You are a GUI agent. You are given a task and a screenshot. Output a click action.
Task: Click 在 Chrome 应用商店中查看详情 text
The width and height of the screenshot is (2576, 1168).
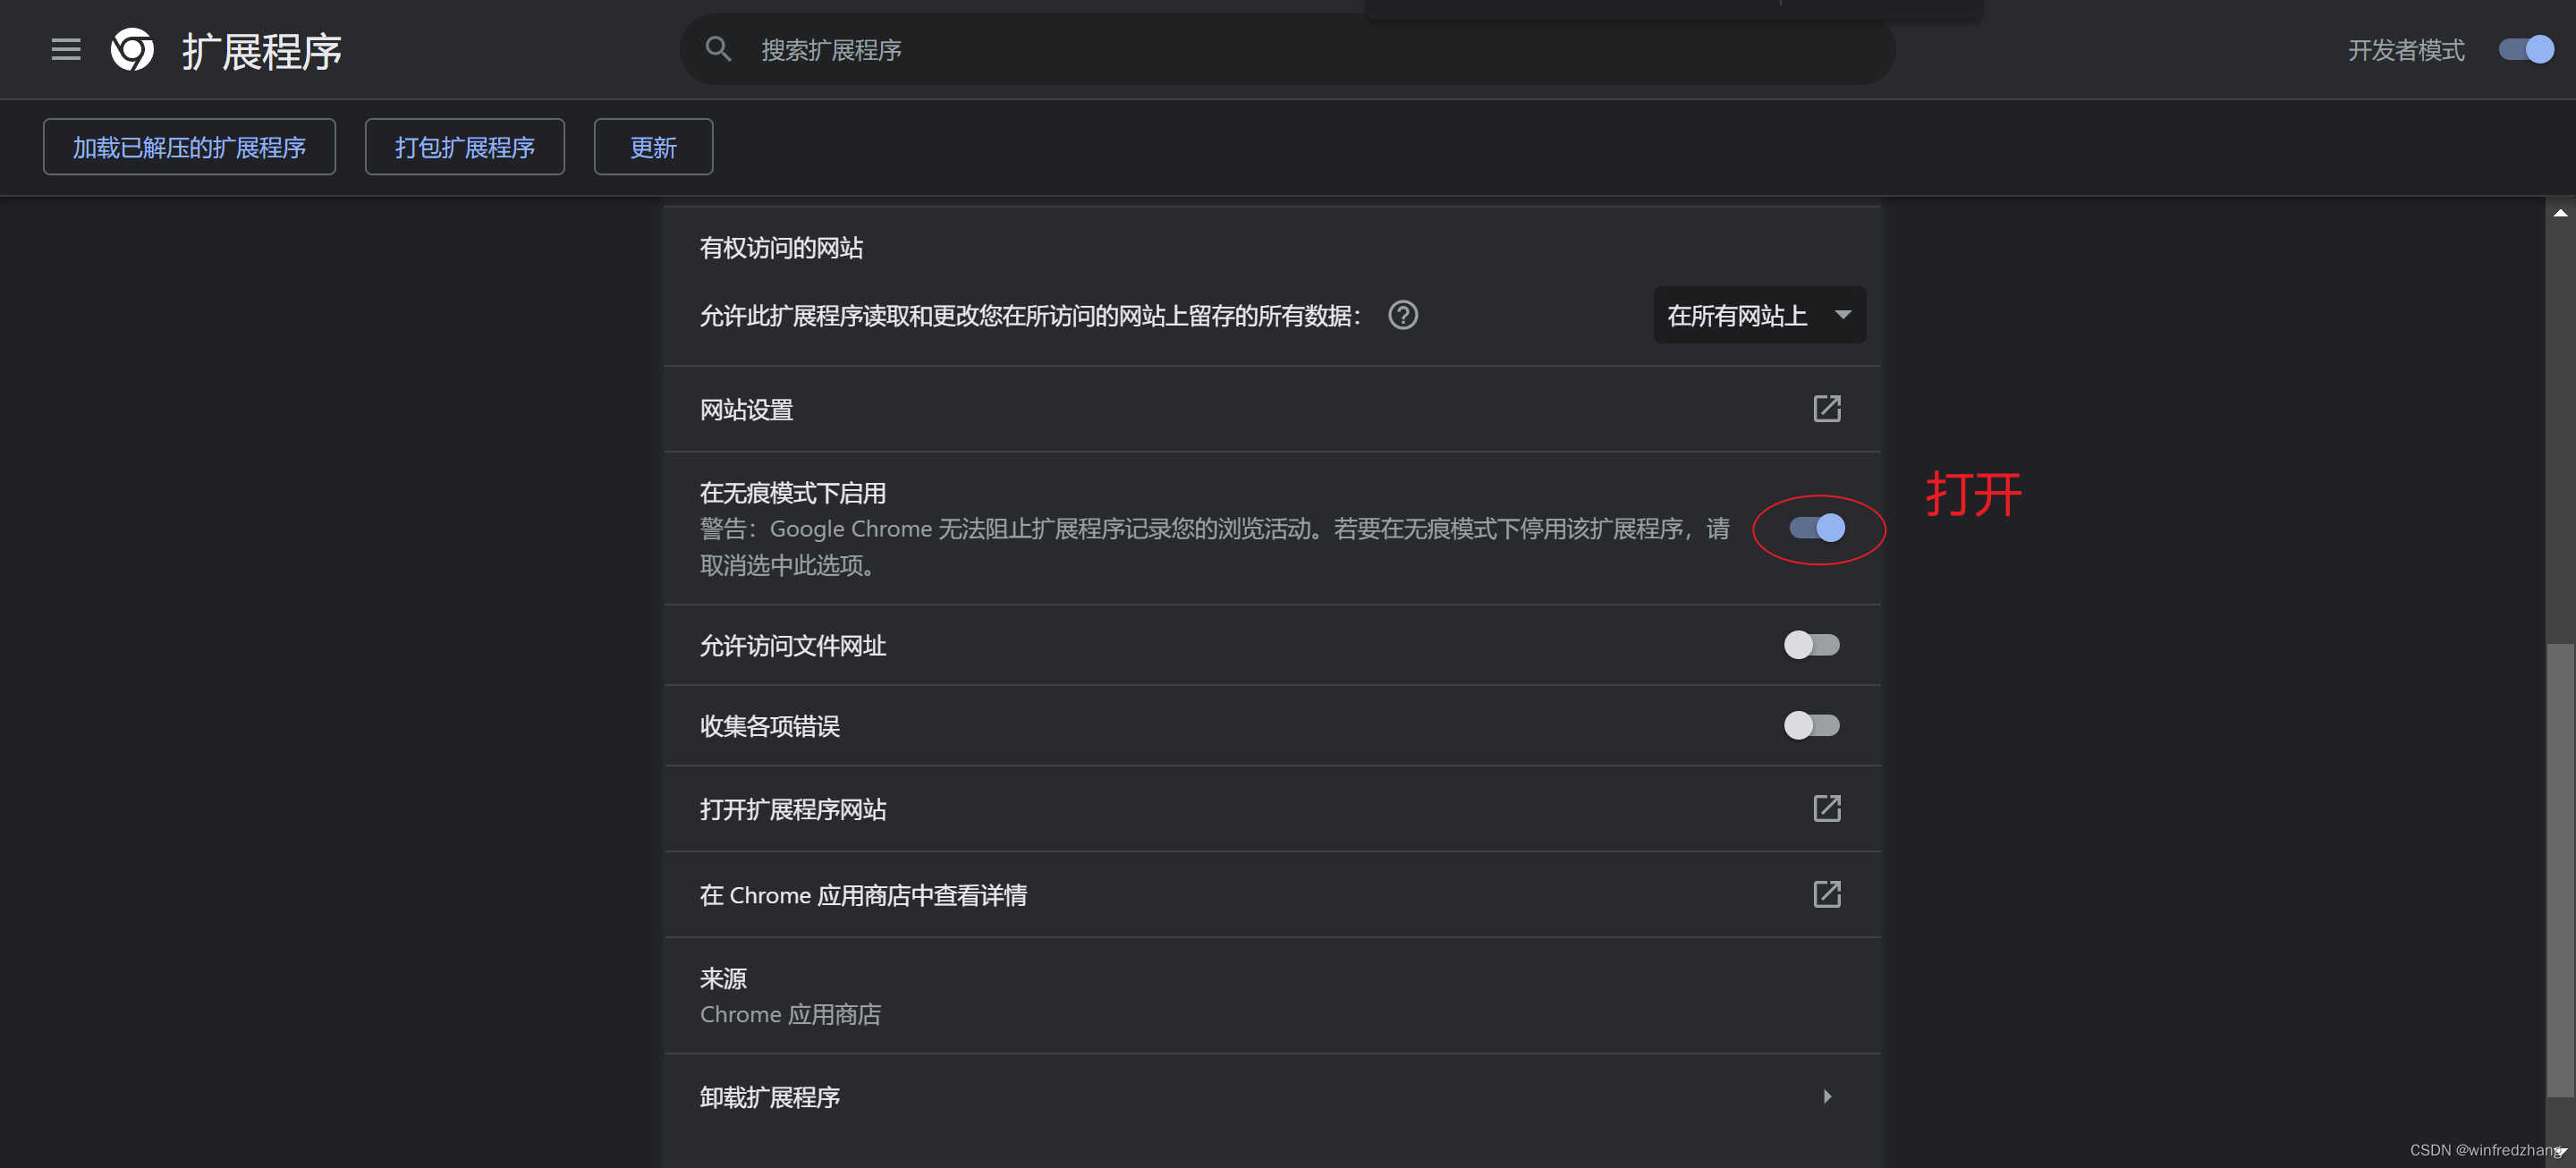pos(862,895)
